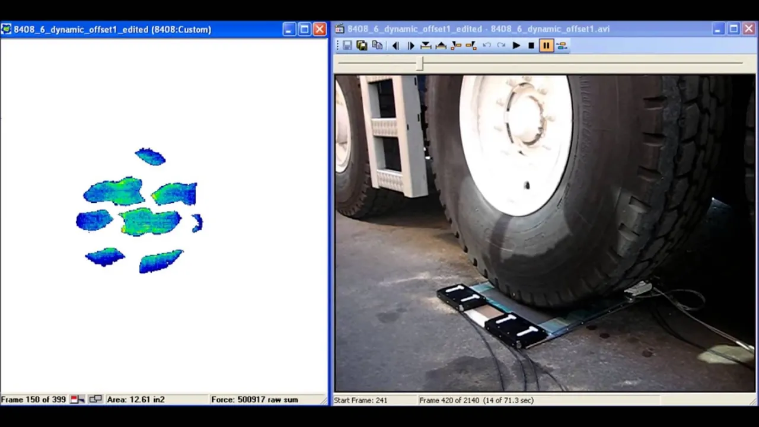Screen dimensions: 759x427
Task: Click the greyed-out Redo arrow
Action: click(x=502, y=46)
